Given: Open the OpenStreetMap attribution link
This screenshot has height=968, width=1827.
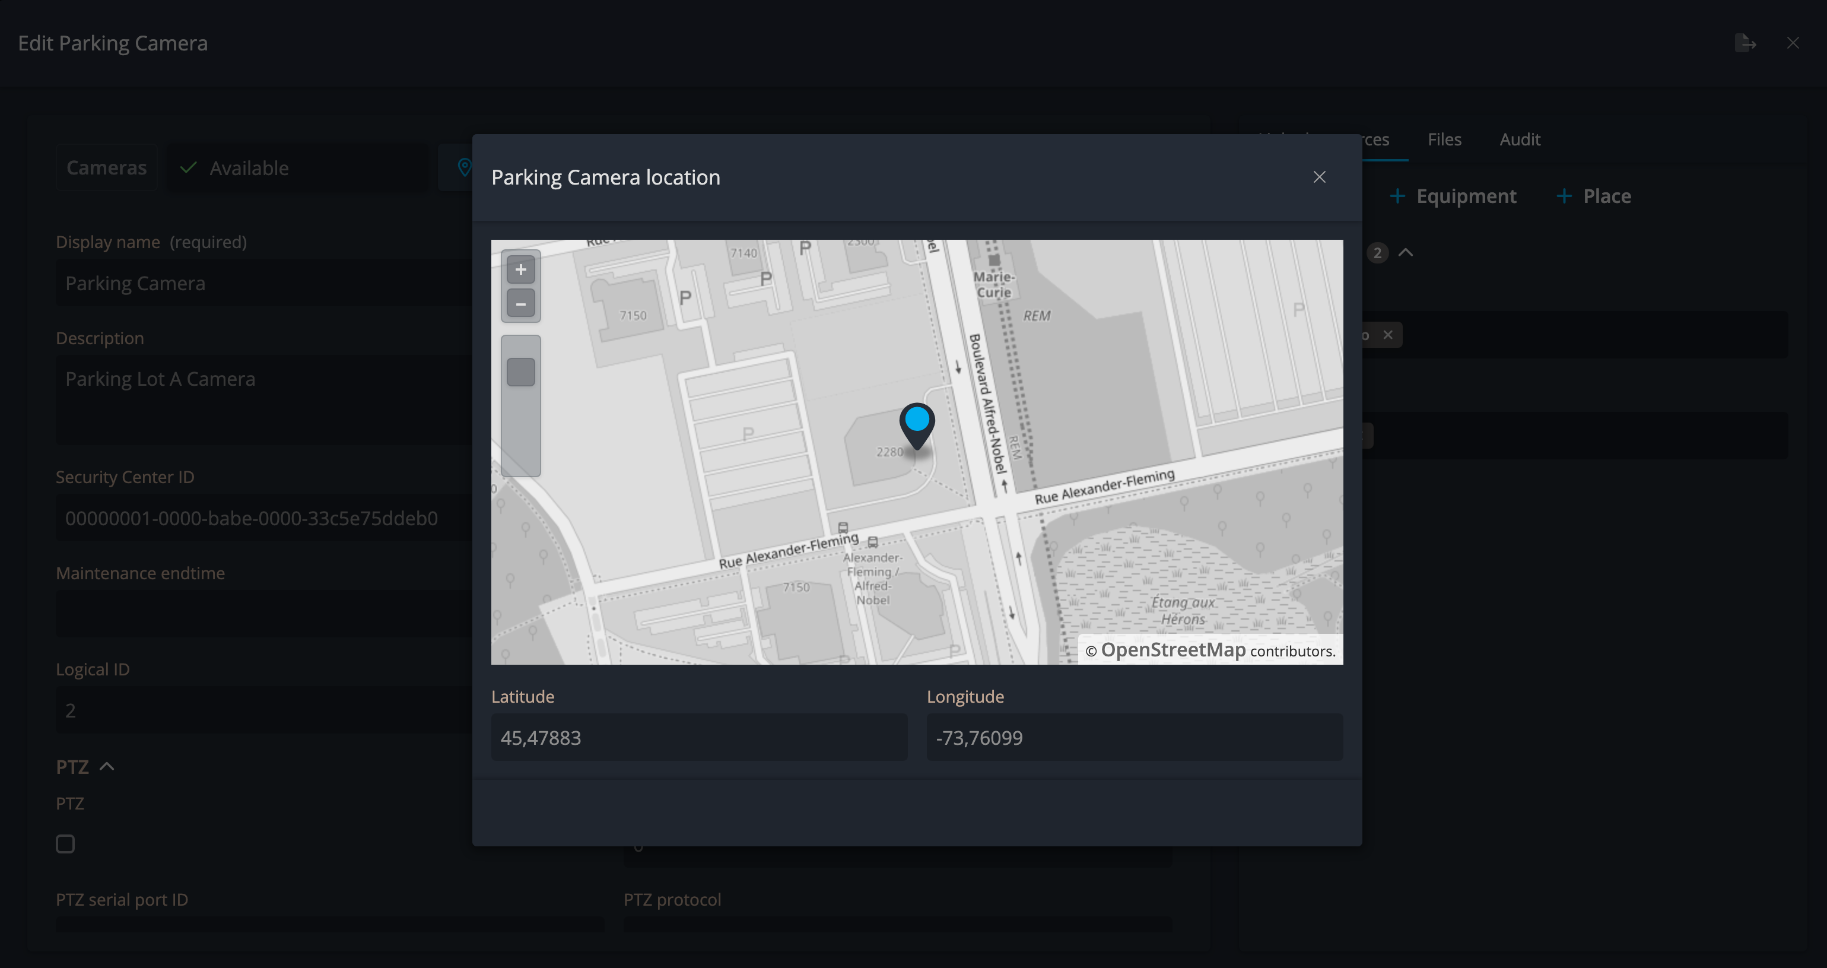Looking at the screenshot, I should 1173,650.
